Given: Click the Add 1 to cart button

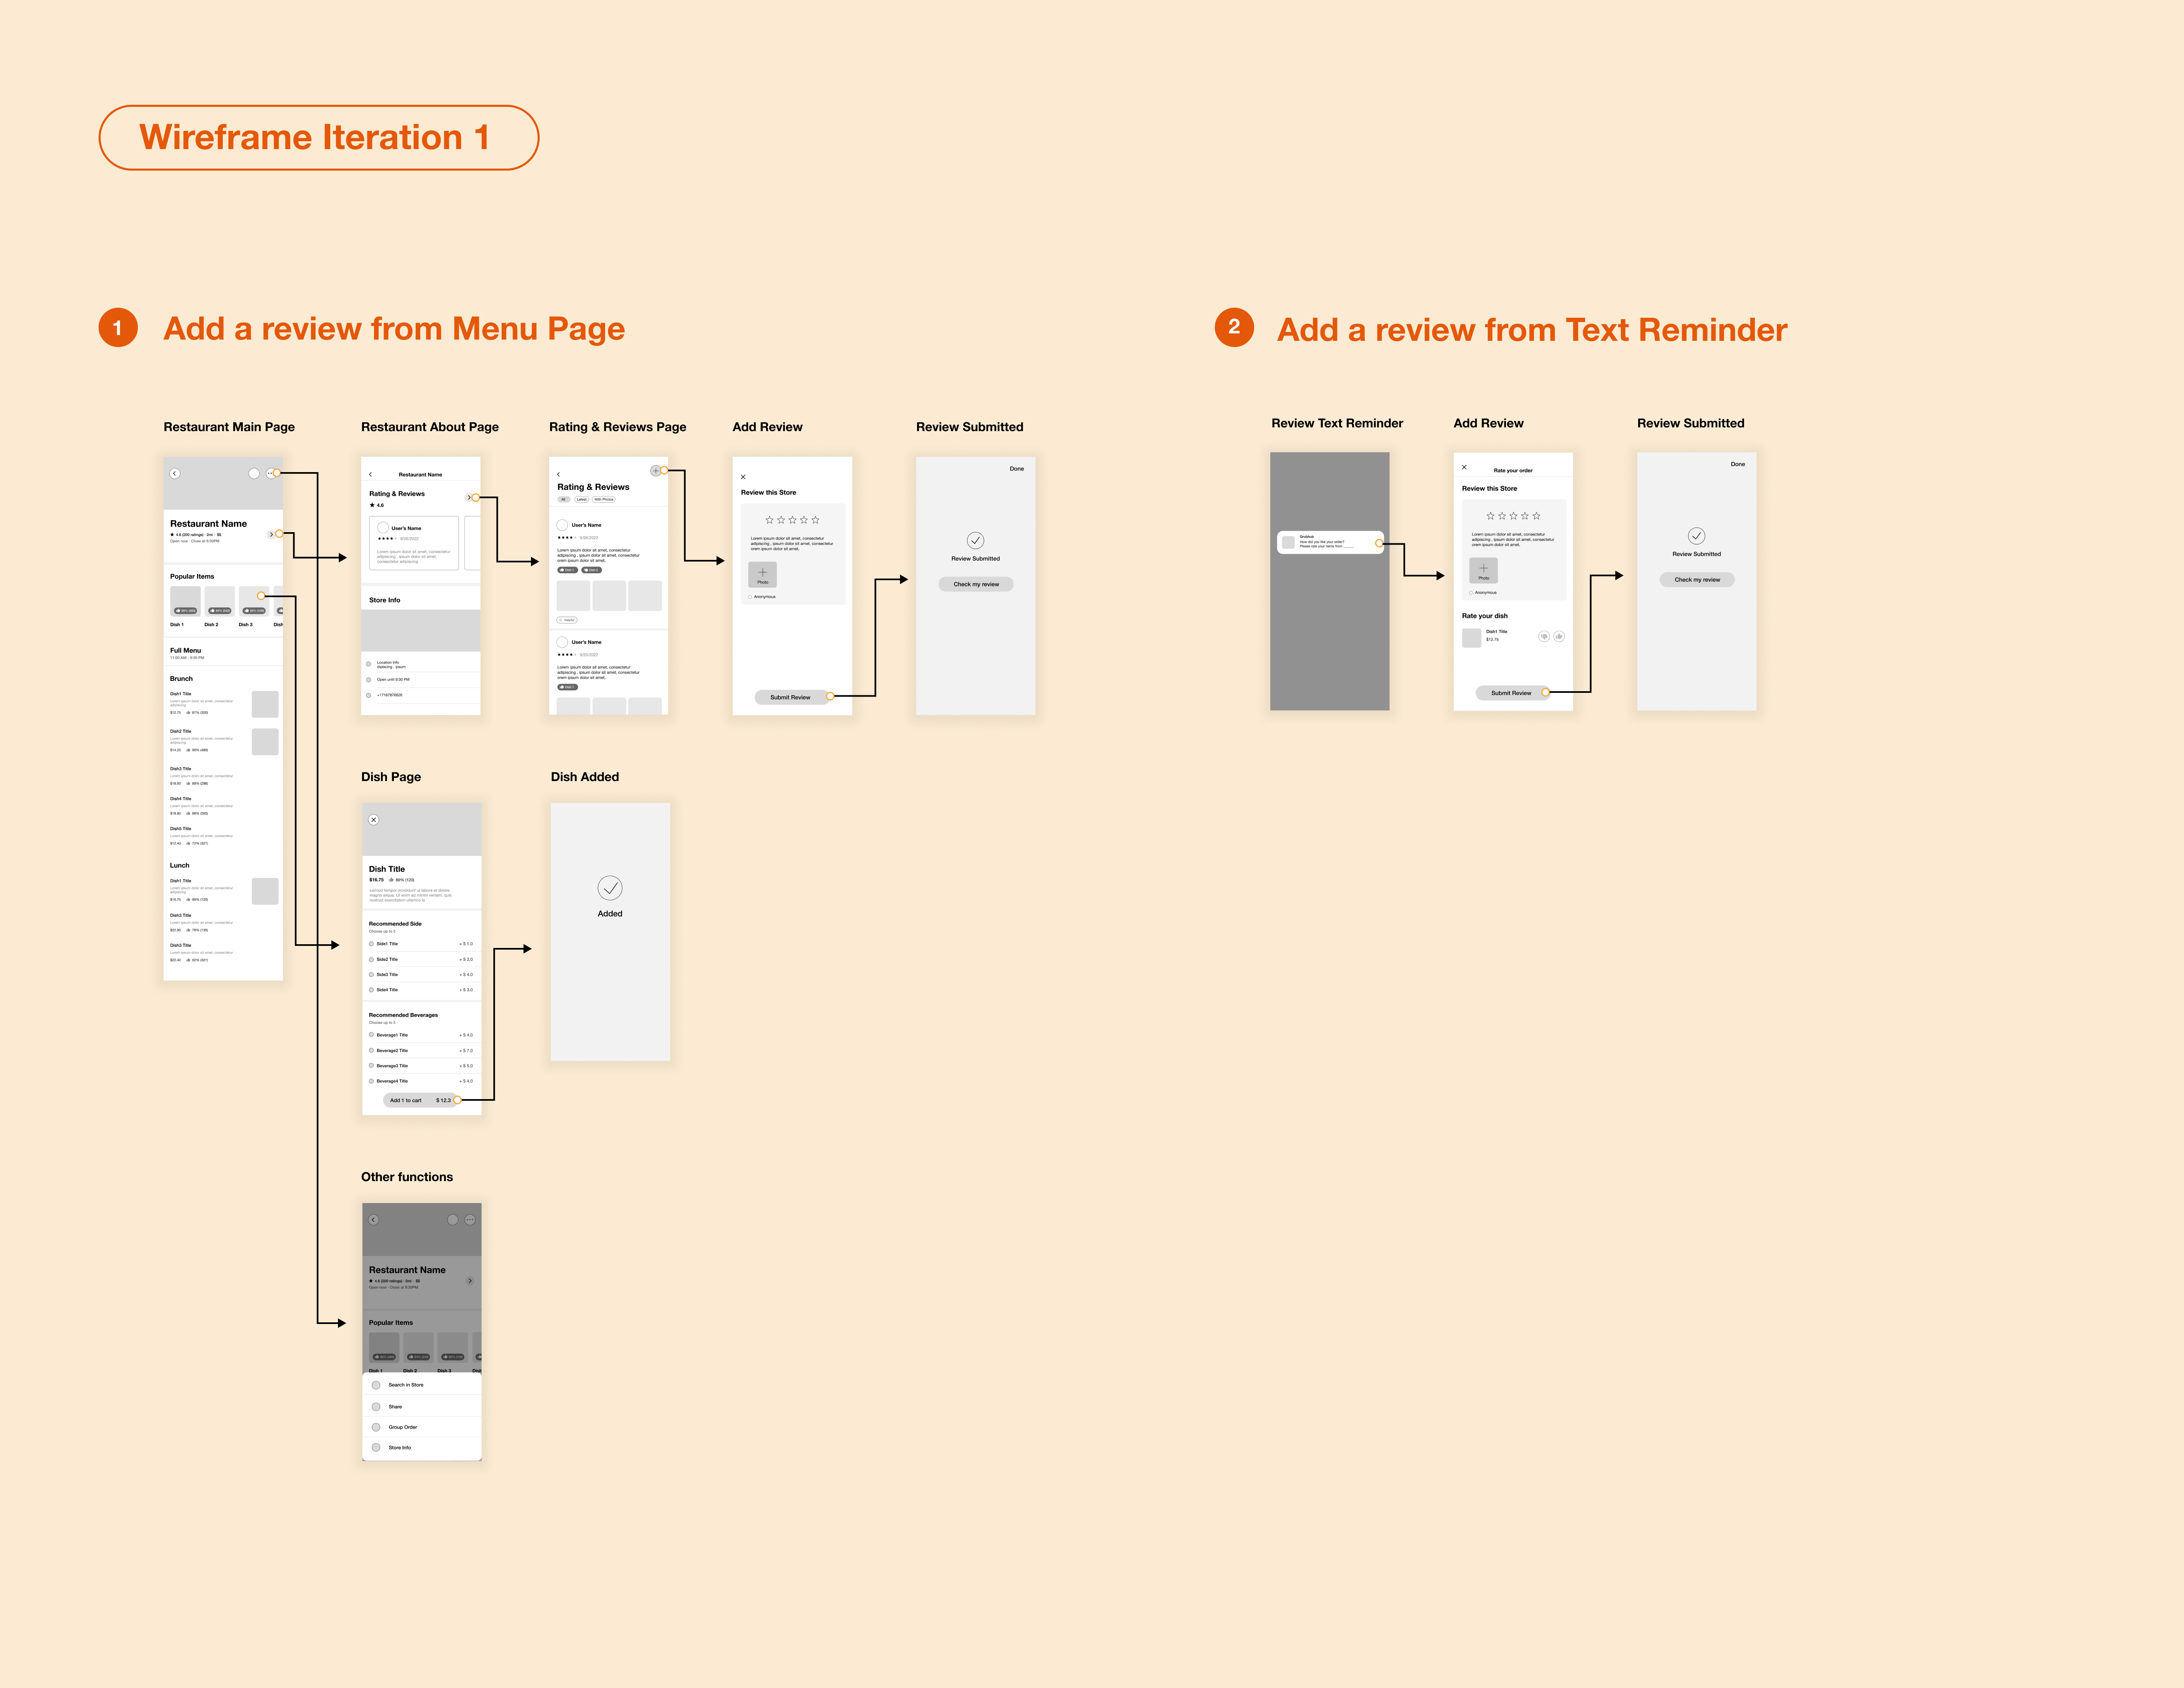Looking at the screenshot, I should (x=420, y=1100).
